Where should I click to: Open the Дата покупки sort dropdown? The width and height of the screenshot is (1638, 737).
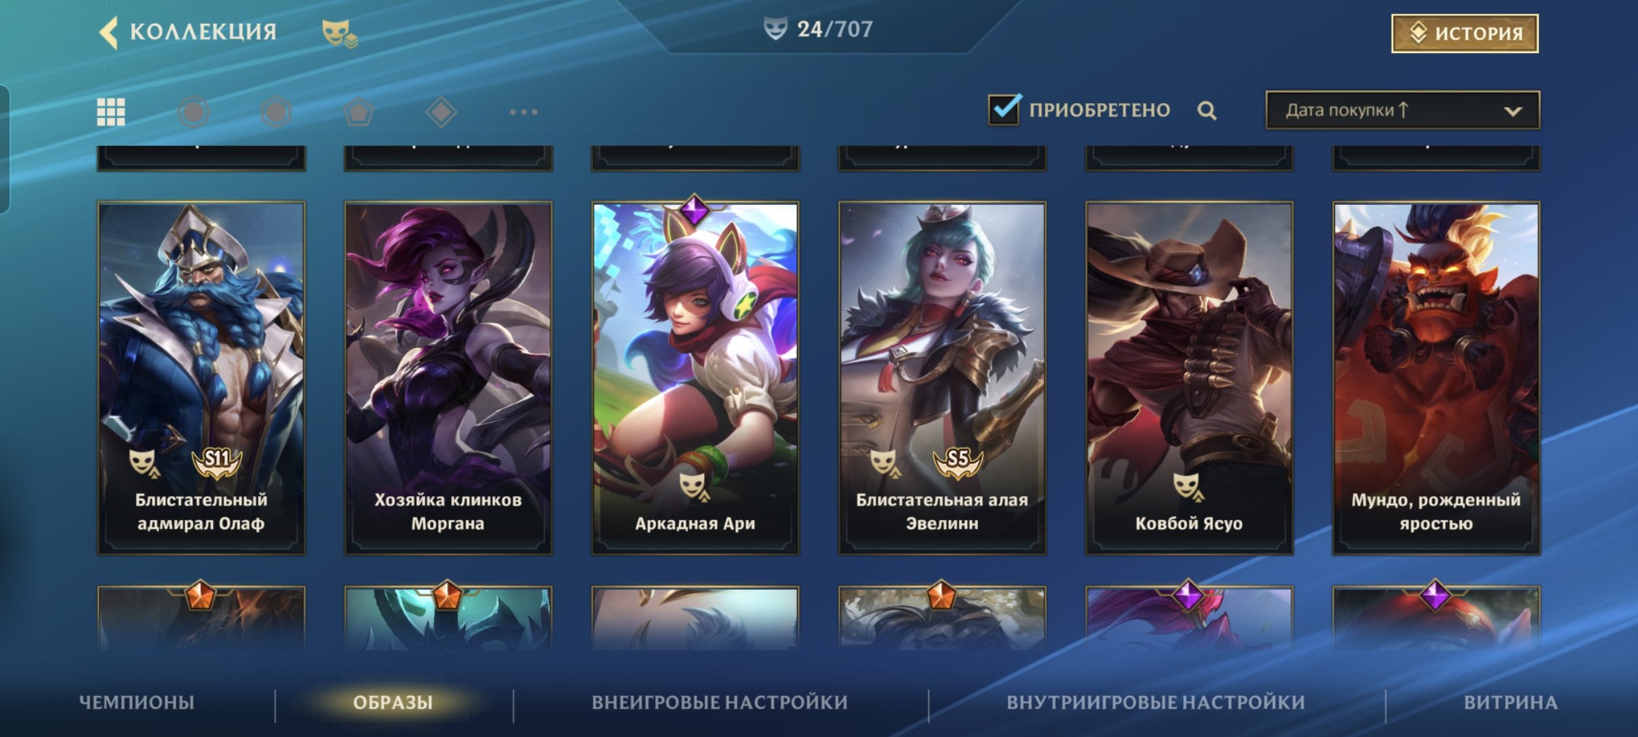[1403, 110]
